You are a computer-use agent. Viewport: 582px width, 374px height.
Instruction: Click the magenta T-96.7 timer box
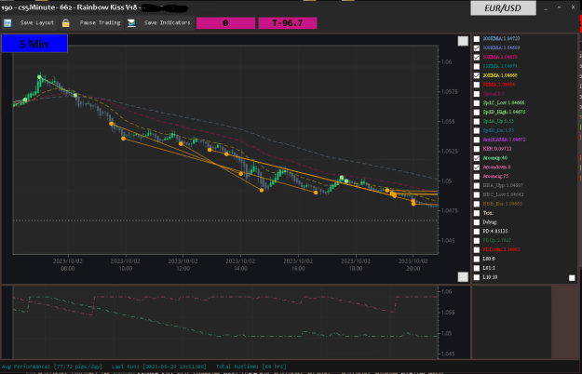click(x=288, y=23)
